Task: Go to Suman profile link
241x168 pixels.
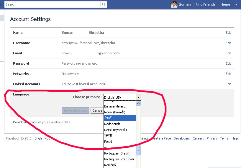Action: (x=185, y=4)
